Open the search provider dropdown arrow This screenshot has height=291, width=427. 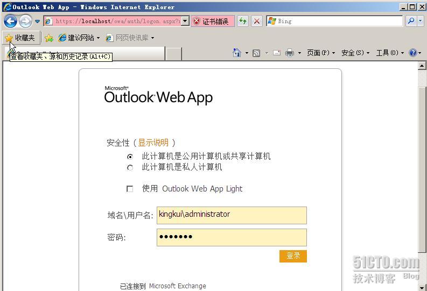coord(420,20)
